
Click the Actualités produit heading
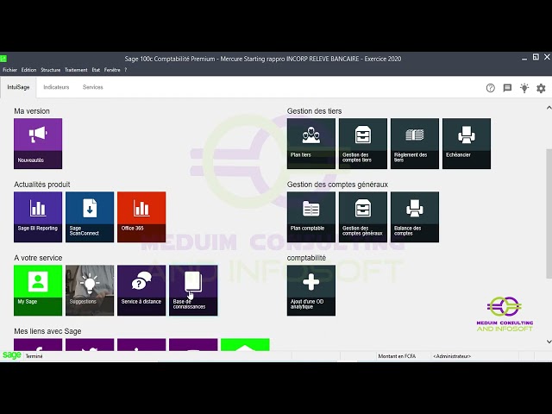point(42,185)
